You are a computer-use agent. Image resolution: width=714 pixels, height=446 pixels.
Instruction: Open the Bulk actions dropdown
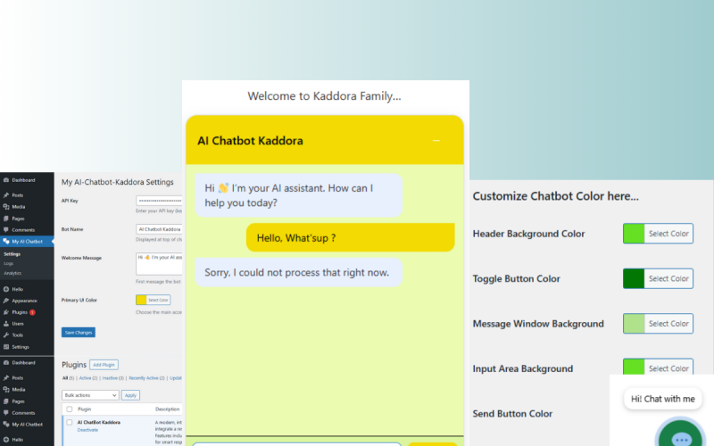(90, 395)
